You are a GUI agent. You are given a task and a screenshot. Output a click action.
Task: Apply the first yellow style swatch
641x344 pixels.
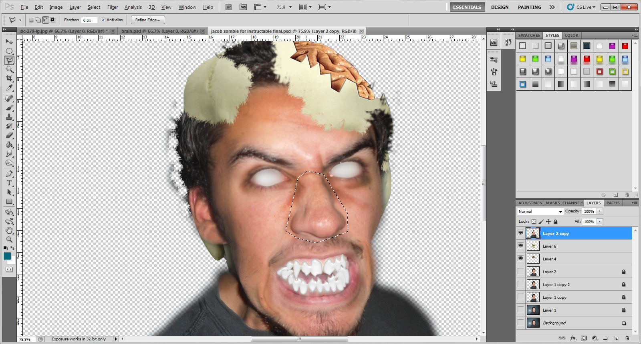tap(522, 59)
